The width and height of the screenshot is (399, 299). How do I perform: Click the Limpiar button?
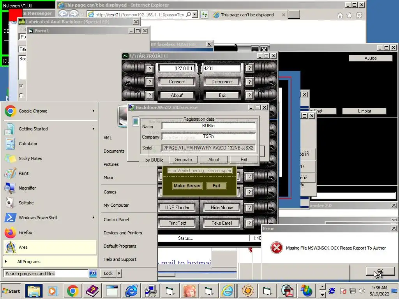(364, 111)
